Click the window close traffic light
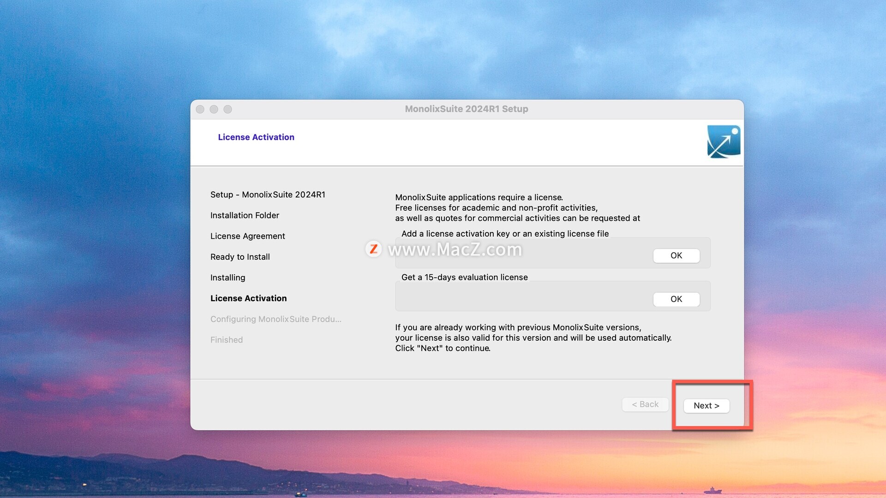Image resolution: width=886 pixels, height=498 pixels. (200, 109)
